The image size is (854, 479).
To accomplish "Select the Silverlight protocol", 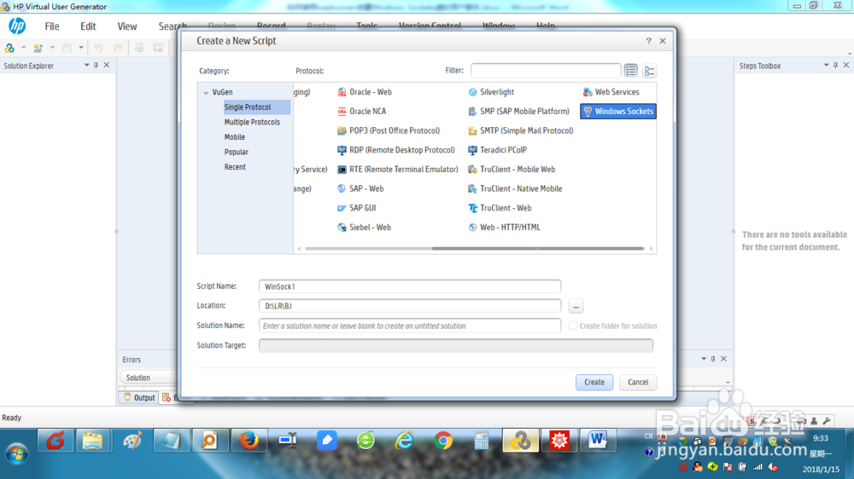I will 491,92.
